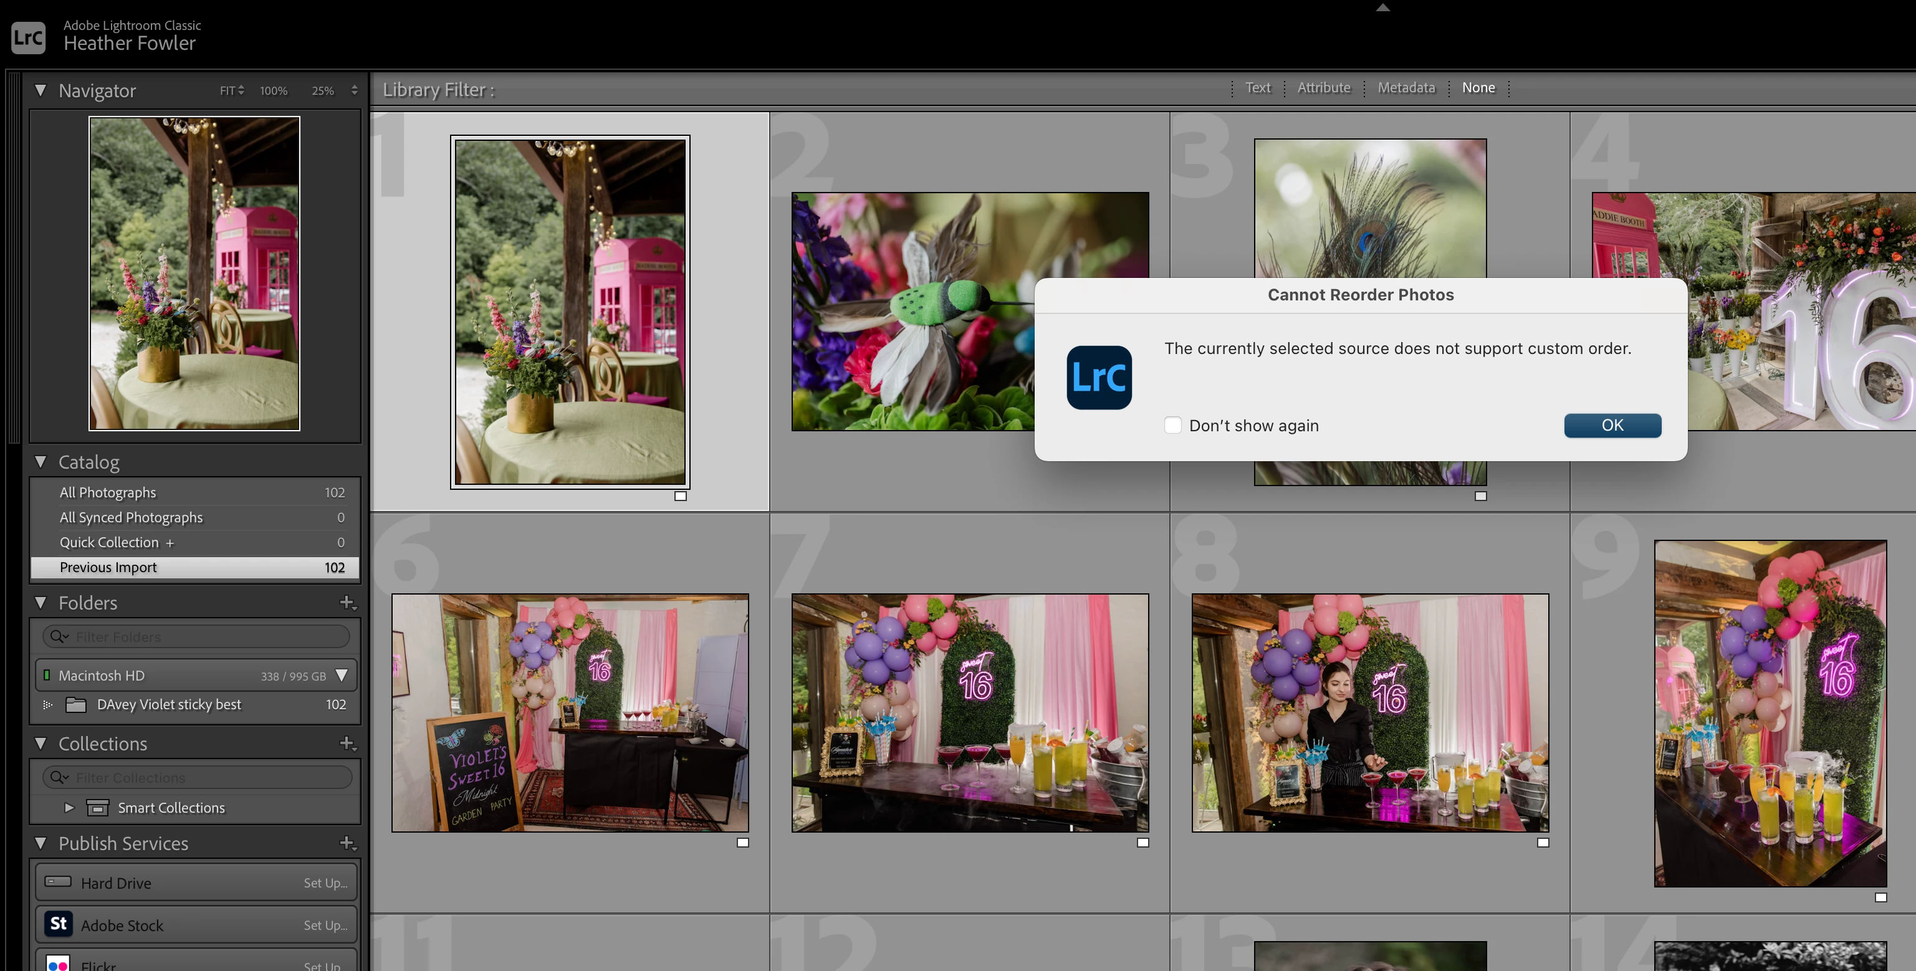Toggle badge under Violet's Sweet 16 chalkboard photo
Viewport: 1916px width, 971px height.
click(742, 843)
